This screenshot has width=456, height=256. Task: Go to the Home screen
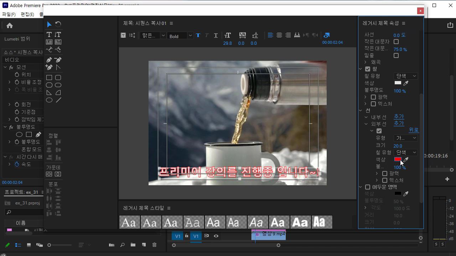10,25
